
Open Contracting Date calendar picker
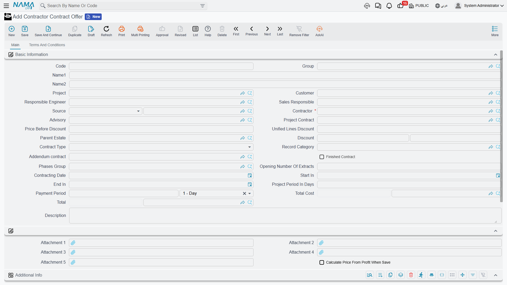[250, 175]
